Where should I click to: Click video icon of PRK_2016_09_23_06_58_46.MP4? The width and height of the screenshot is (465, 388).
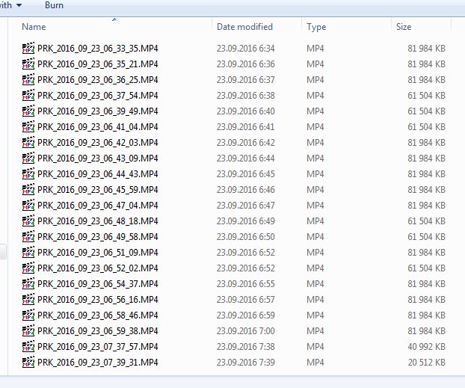[x=28, y=315]
